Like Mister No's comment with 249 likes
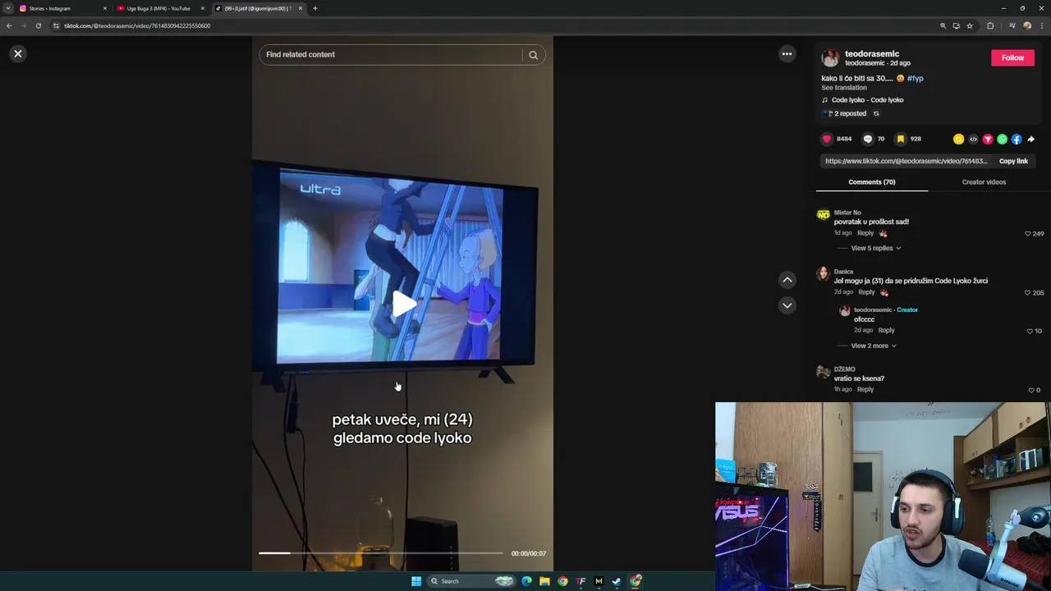This screenshot has width=1051, height=591. (1027, 234)
